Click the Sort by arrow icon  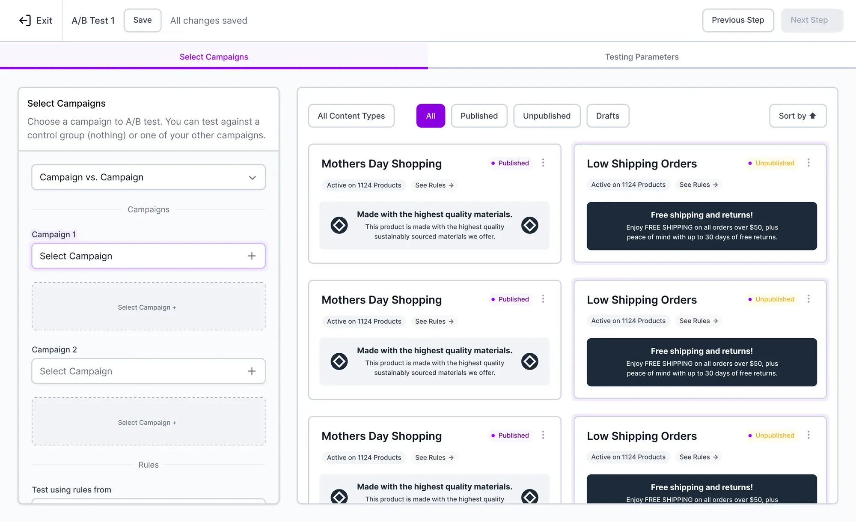tap(813, 116)
